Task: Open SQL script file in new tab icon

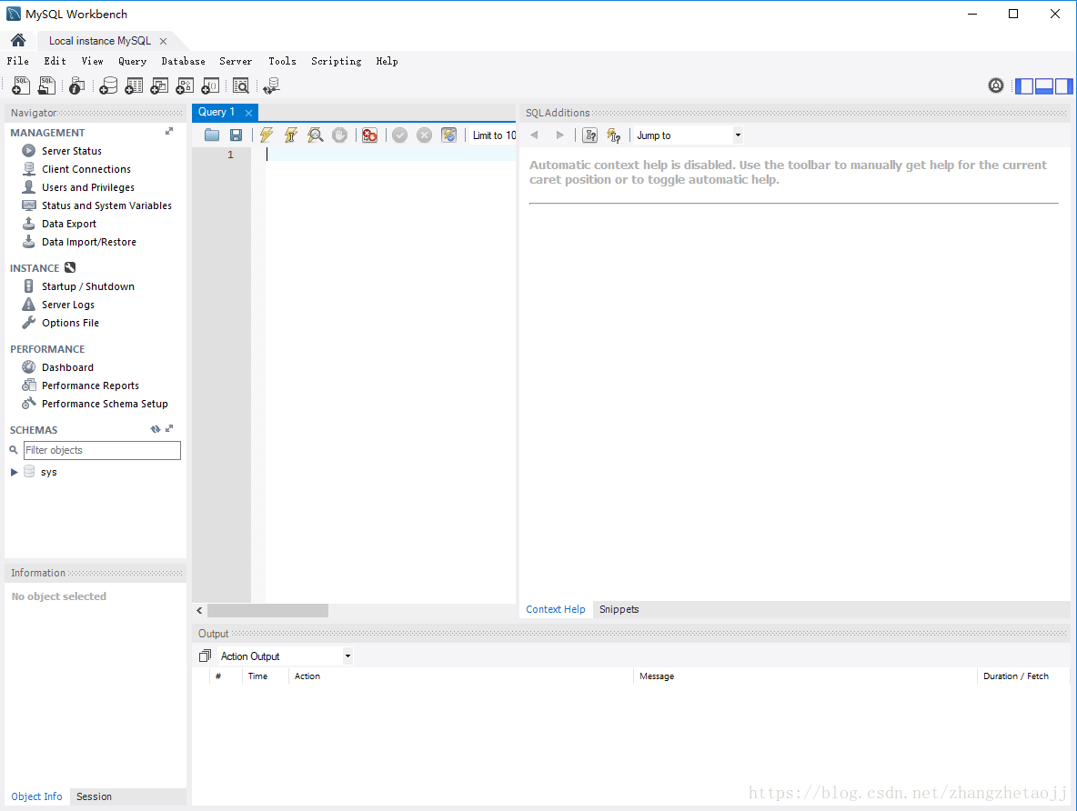Action: 46,85
